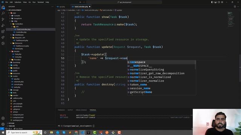Viewport: 241px width, 135px height.
Task: Open the Source Control view
Action: [3, 19]
